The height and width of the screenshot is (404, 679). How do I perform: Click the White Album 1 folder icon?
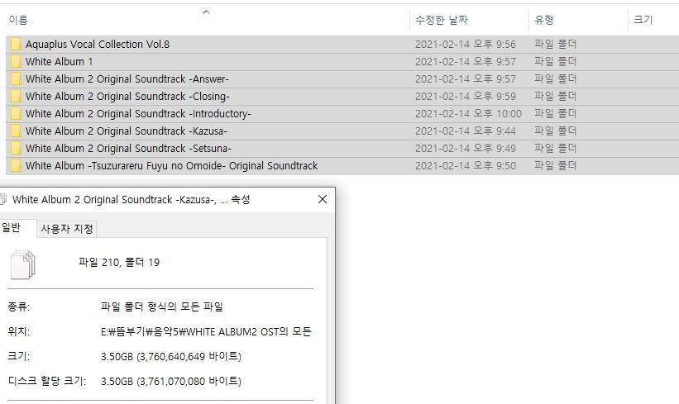[x=16, y=61]
